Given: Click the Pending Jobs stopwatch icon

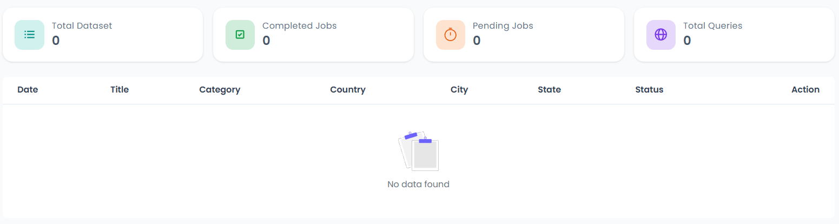Looking at the screenshot, I should click(450, 35).
